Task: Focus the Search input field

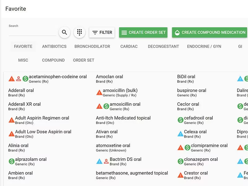Action: pos(33,32)
